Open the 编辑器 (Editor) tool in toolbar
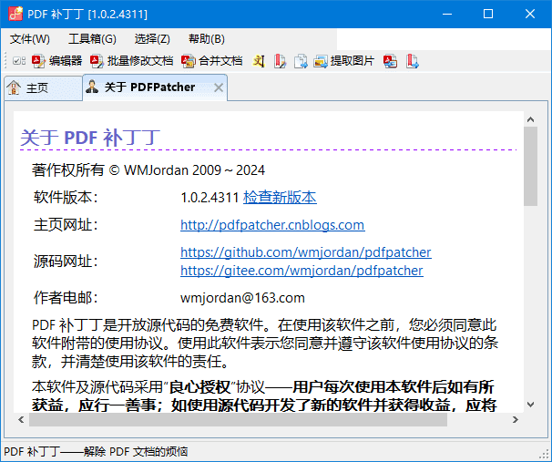 pyautogui.click(x=57, y=61)
